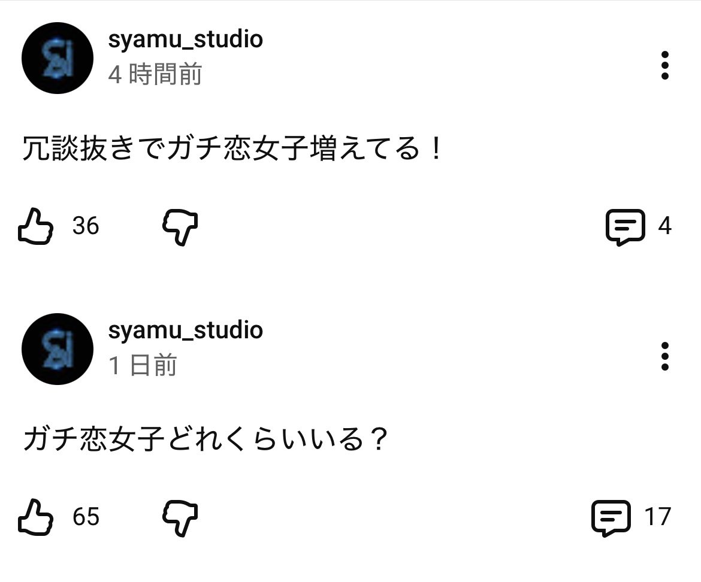This screenshot has width=701, height=582.
Task: Open the post text ガチ恋女子どれくらいいる？
Action: pyautogui.click(x=204, y=441)
